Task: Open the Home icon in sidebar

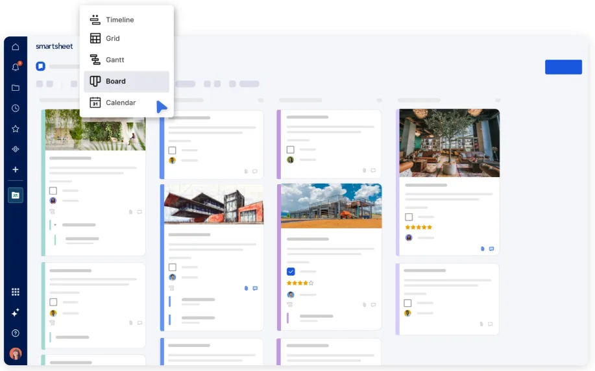Action: (x=15, y=47)
